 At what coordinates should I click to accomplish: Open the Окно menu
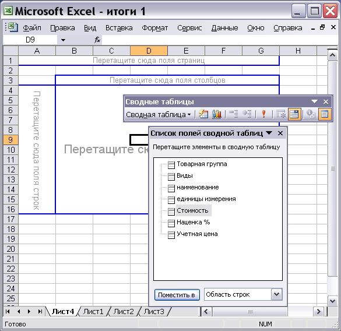(256, 28)
